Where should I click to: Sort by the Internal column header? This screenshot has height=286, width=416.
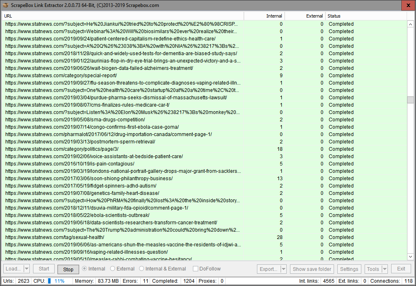264,16
